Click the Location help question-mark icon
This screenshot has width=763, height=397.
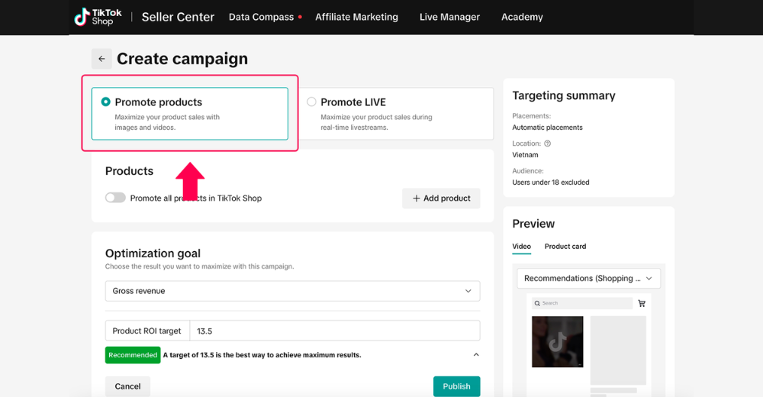[547, 144]
